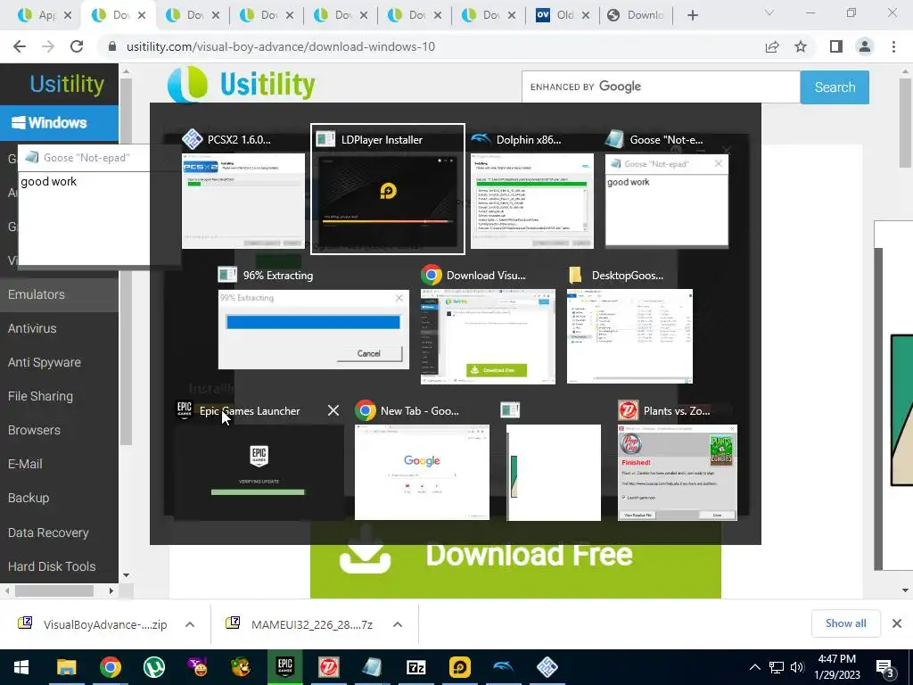Close Epic Games Launcher in task switcher
This screenshot has height=685, width=913.
[x=333, y=410]
